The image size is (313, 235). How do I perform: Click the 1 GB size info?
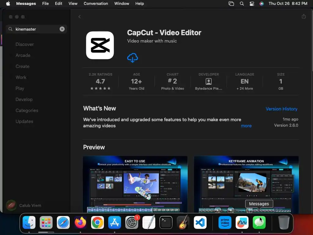[281, 82]
